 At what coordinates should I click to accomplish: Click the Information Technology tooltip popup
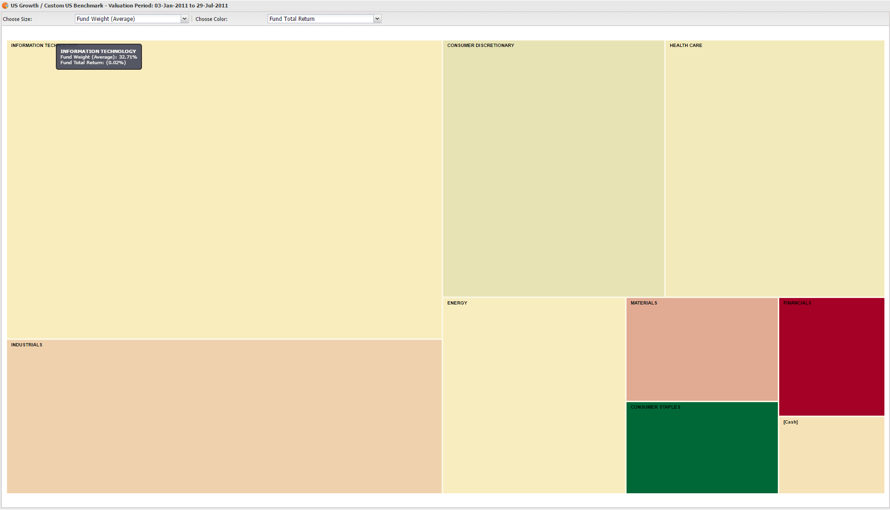coord(99,57)
